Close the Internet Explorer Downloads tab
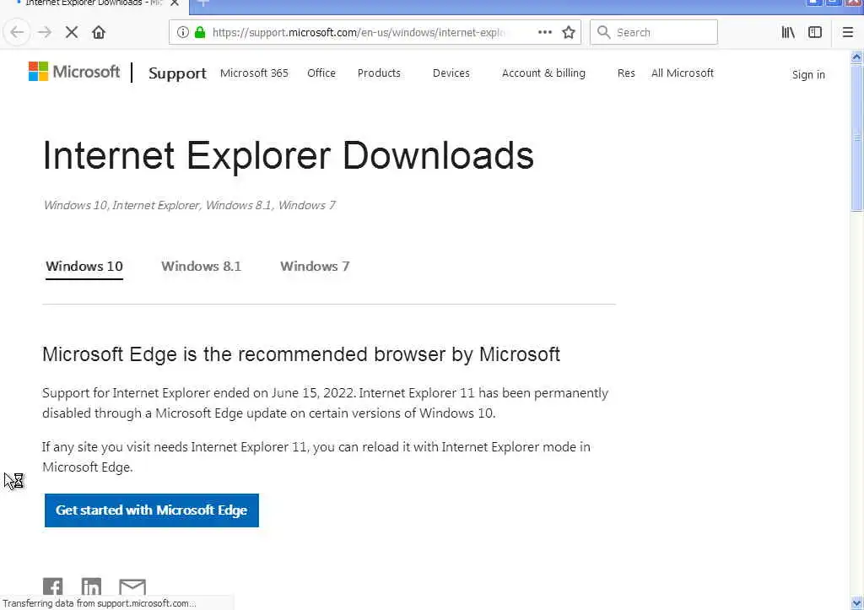Viewport: 864px width, 610px height. click(x=175, y=3)
